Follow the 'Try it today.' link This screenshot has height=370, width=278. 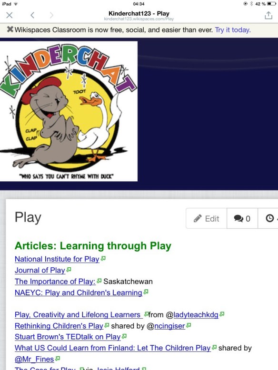click(233, 30)
